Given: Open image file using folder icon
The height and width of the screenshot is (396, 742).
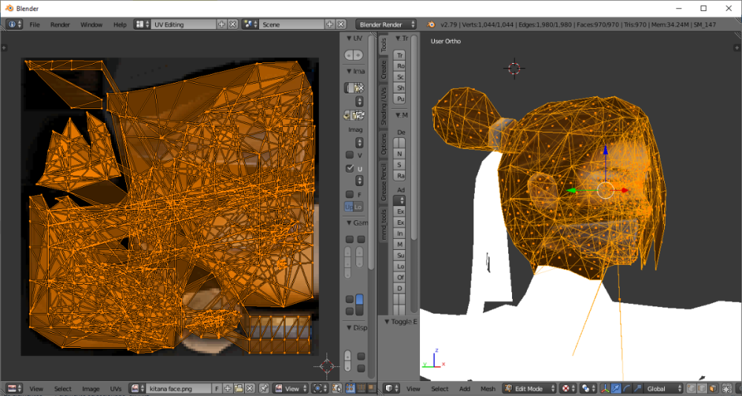Looking at the screenshot, I should pyautogui.click(x=240, y=389).
